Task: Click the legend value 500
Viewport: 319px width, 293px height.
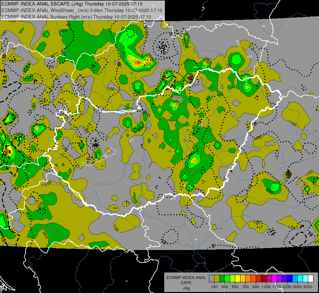Action: coord(235,287)
